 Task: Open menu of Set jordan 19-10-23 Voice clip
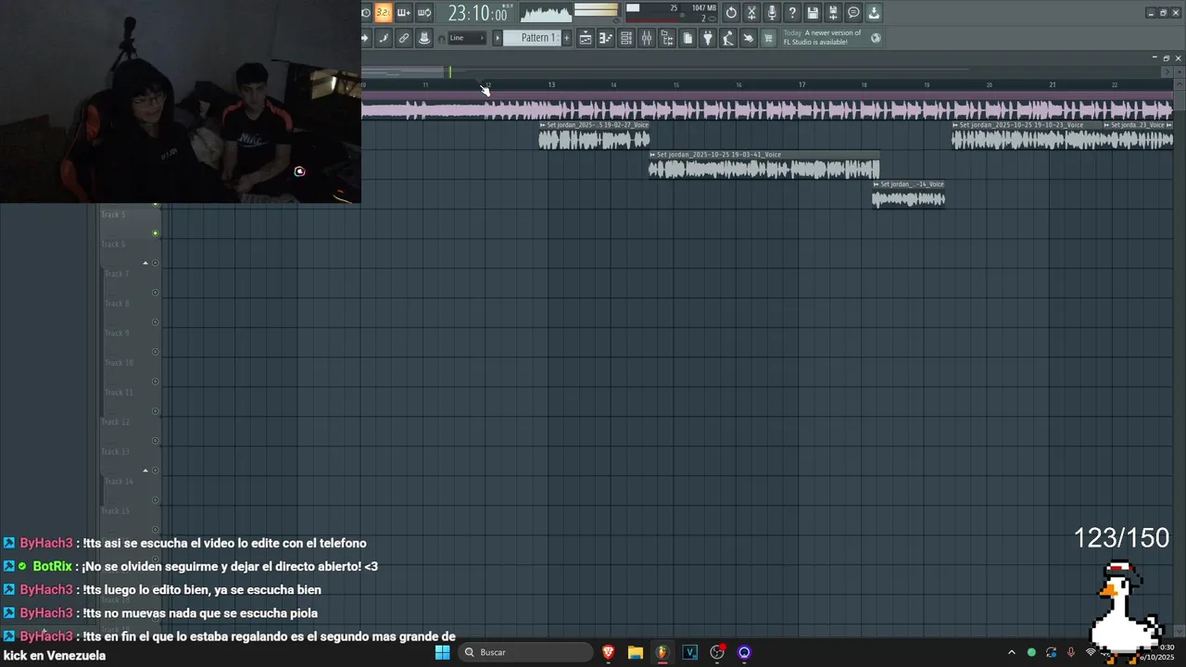coord(956,125)
